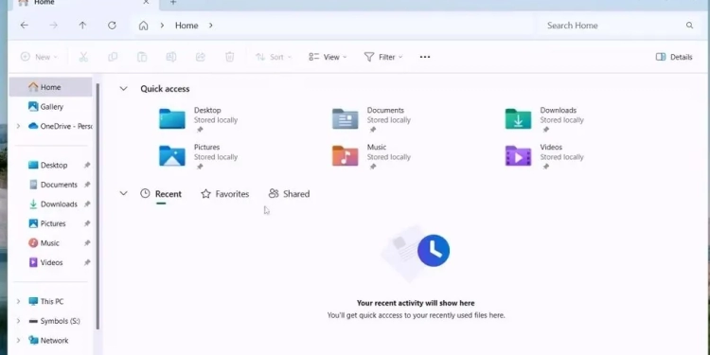Expand the OneDrive tree node chevron
The height and width of the screenshot is (355, 710).
coord(18,126)
